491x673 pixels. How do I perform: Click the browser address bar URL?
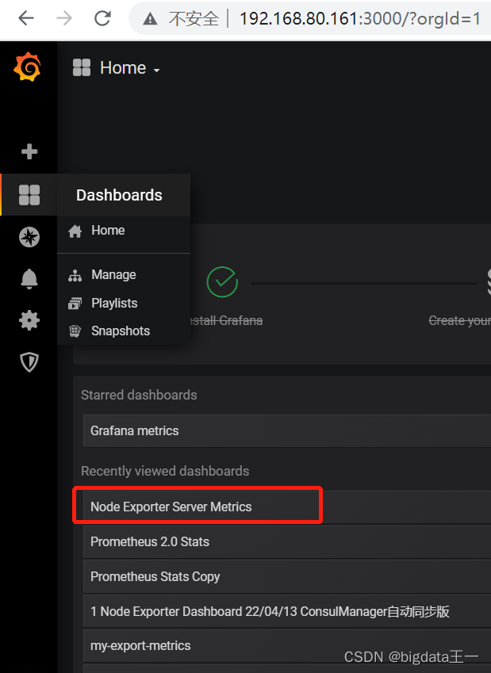pyautogui.click(x=360, y=19)
